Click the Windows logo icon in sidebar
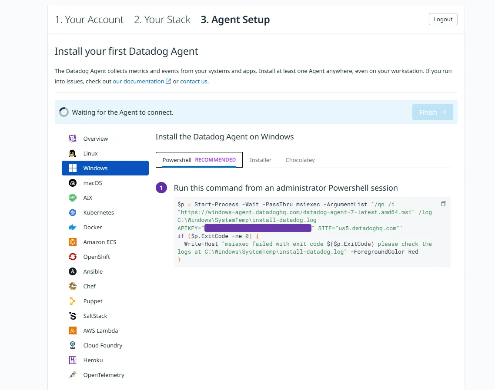495x390 pixels. [x=73, y=168]
